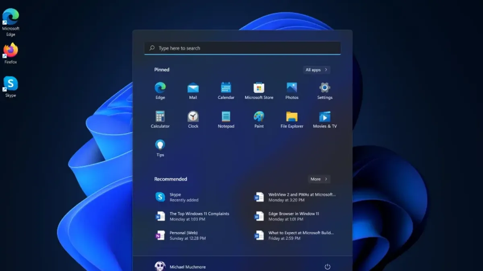Click the 'Recommended' section heading
Viewport: 483px width, 271px height.
(x=171, y=179)
